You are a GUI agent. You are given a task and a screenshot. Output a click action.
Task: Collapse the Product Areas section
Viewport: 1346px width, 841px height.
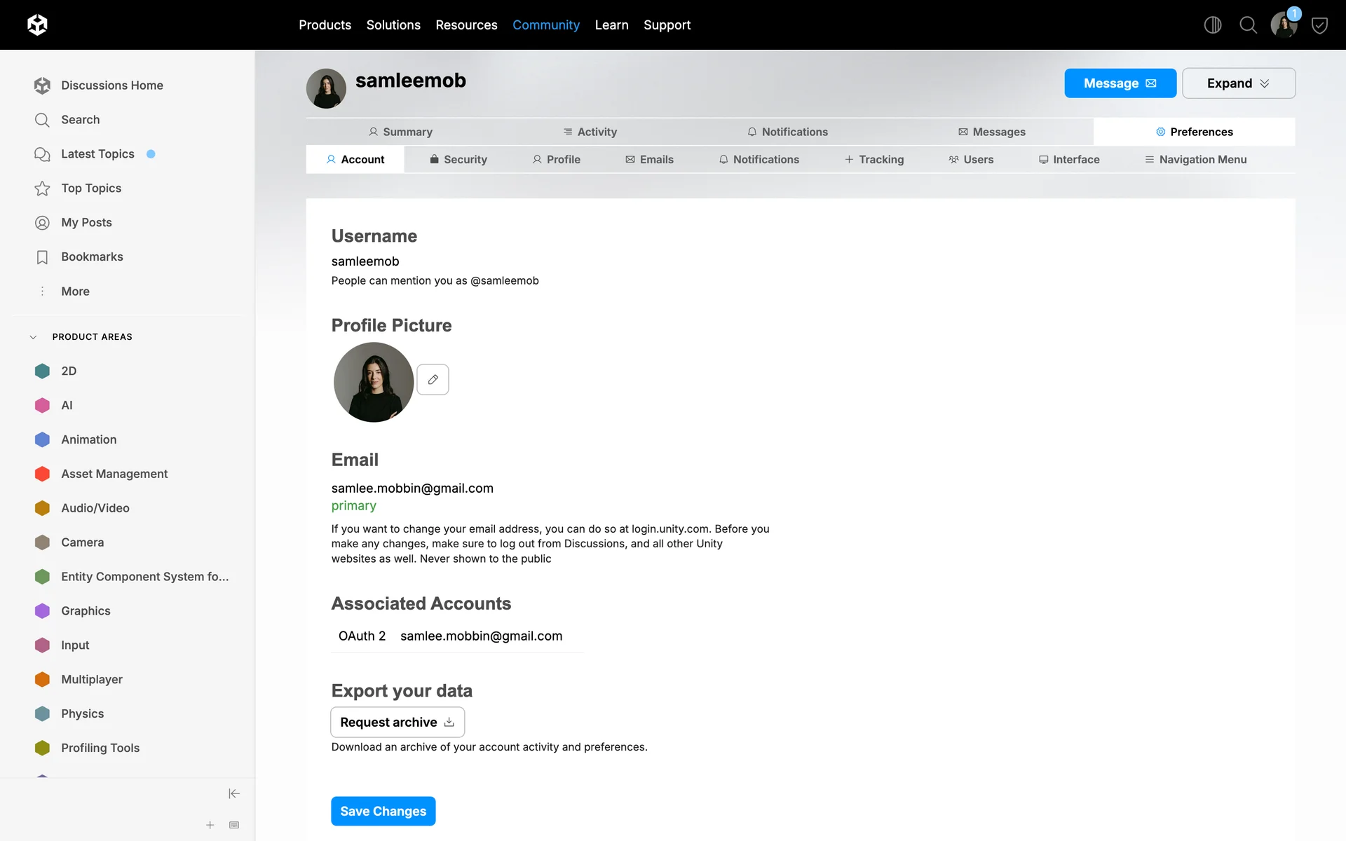coord(33,337)
